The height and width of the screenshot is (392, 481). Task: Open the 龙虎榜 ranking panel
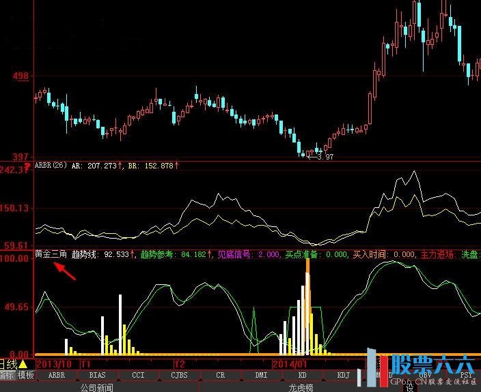click(x=301, y=387)
